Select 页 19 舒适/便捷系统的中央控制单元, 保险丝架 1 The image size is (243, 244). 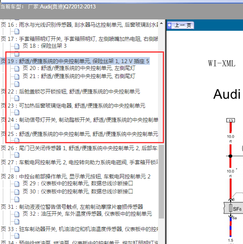coord(75,61)
